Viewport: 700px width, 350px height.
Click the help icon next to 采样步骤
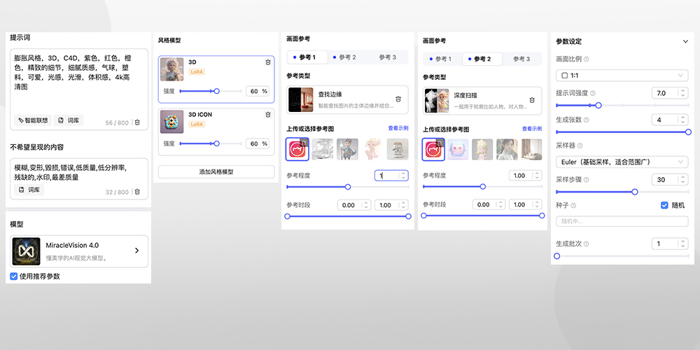pyautogui.click(x=586, y=179)
